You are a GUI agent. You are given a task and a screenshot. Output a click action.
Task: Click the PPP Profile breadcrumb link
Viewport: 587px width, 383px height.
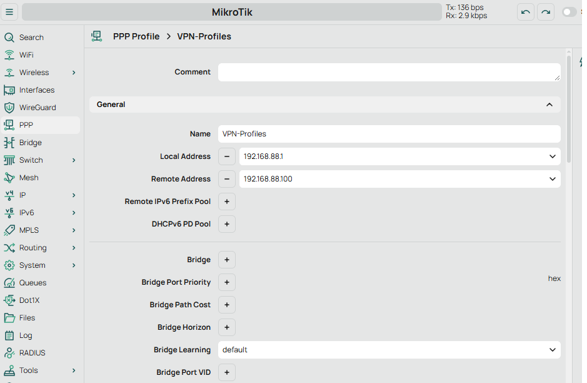[136, 36]
